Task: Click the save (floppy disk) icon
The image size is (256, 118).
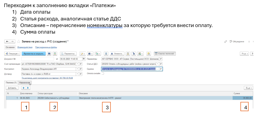Action: point(49,54)
